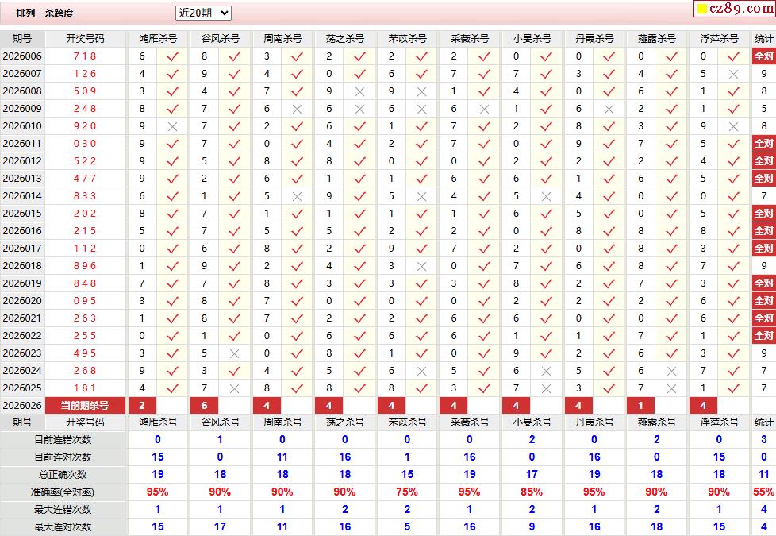Click check mark for 谷风杀号 in period 2026011
This screenshot has height=536, width=776.
pyautogui.click(x=235, y=144)
